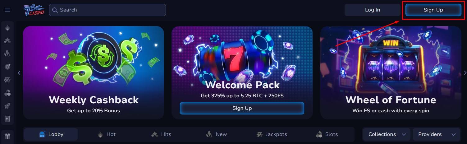Select the puzzle Hits sidebar icon
Screen dimensions: 467x144
coord(7,40)
